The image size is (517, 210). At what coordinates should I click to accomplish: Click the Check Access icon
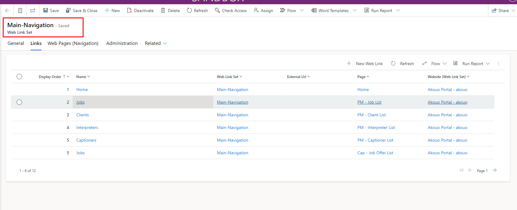(x=217, y=11)
